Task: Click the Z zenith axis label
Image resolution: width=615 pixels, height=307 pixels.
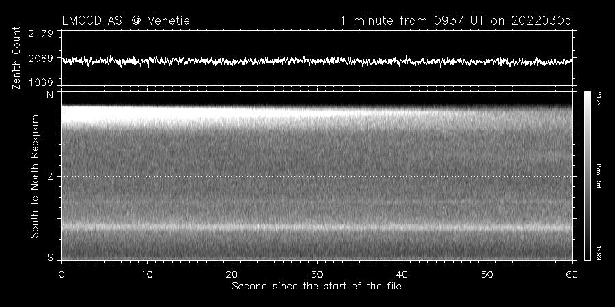Action: pyautogui.click(x=50, y=177)
